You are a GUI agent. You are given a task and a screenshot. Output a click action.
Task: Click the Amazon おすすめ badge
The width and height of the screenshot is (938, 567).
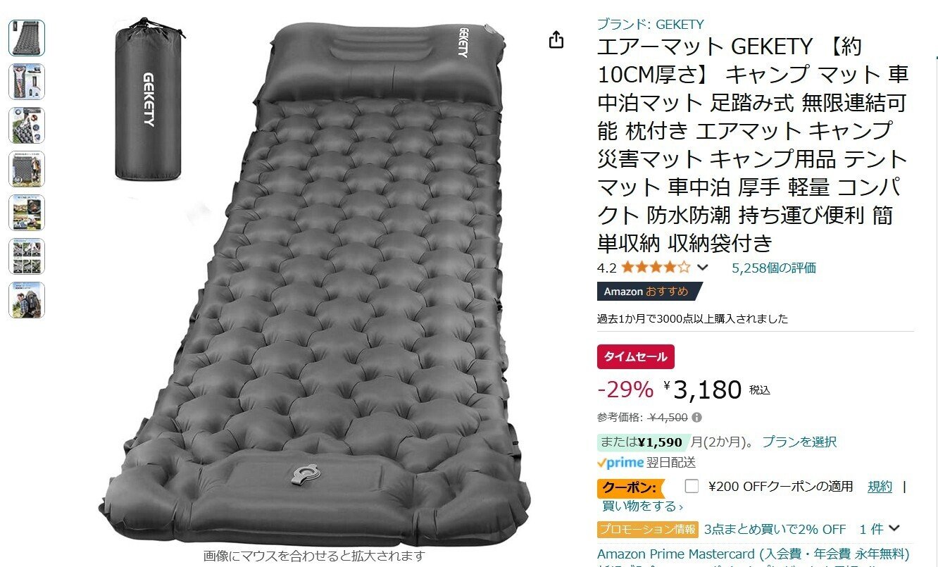coord(649,292)
